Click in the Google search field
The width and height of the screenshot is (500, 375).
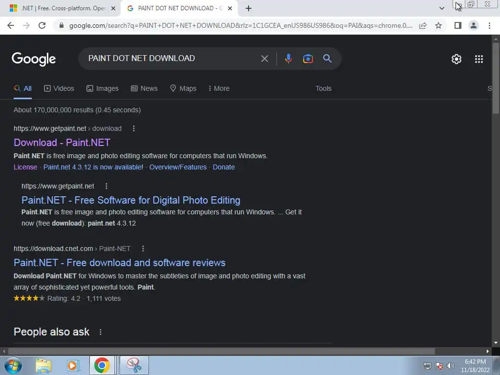[x=172, y=59]
